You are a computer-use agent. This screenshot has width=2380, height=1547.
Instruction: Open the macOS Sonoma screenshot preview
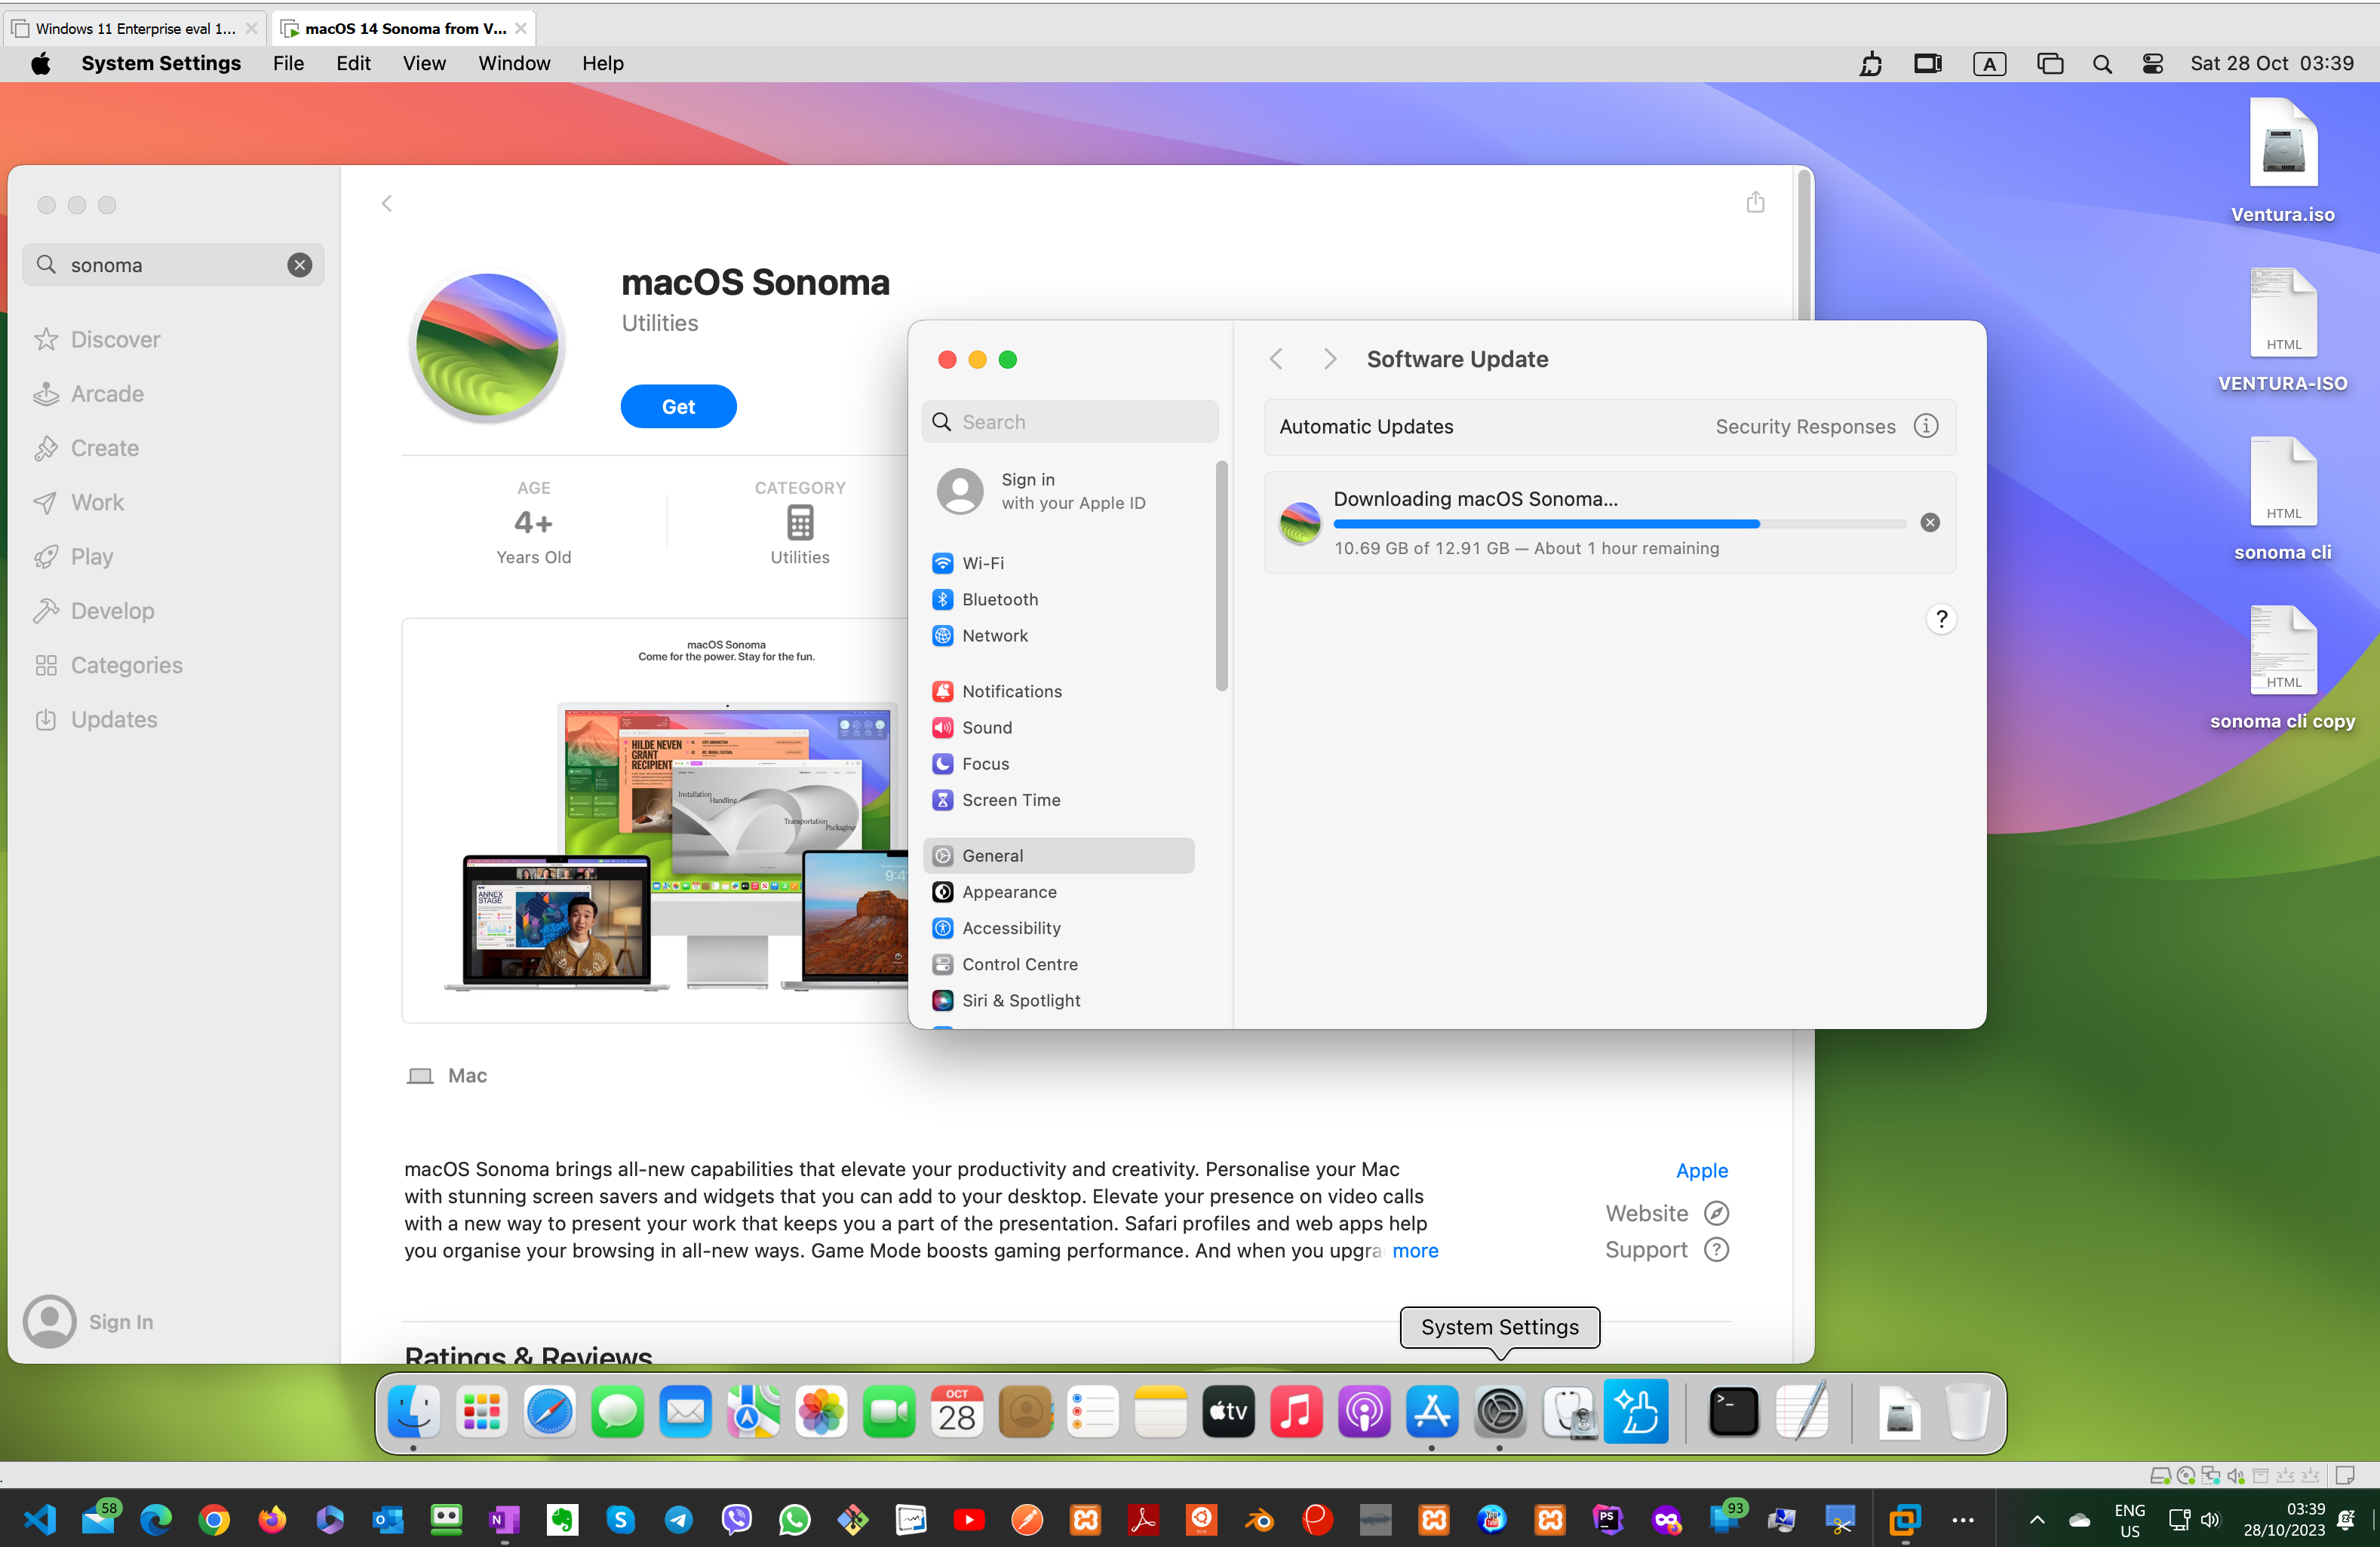click(x=656, y=820)
